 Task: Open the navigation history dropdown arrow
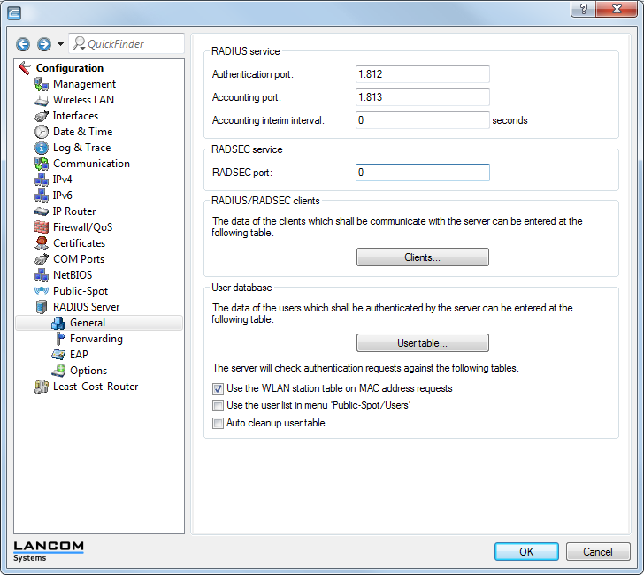60,44
